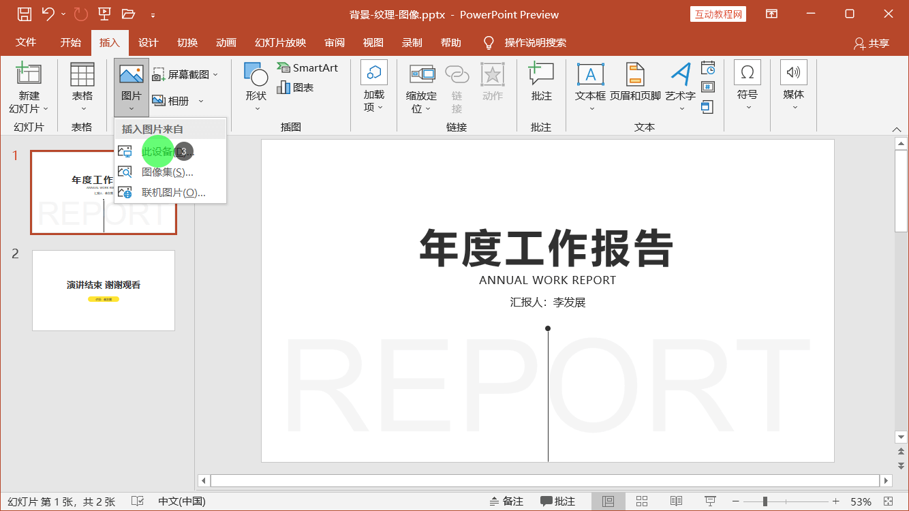Switch to normal view in status bar
This screenshot has width=909, height=511.
(x=608, y=501)
